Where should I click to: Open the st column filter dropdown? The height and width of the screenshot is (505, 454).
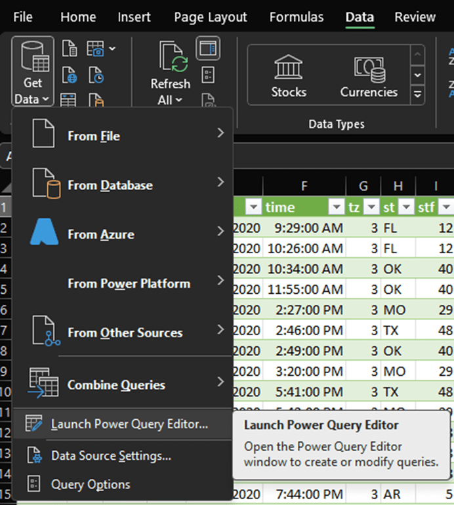click(407, 208)
